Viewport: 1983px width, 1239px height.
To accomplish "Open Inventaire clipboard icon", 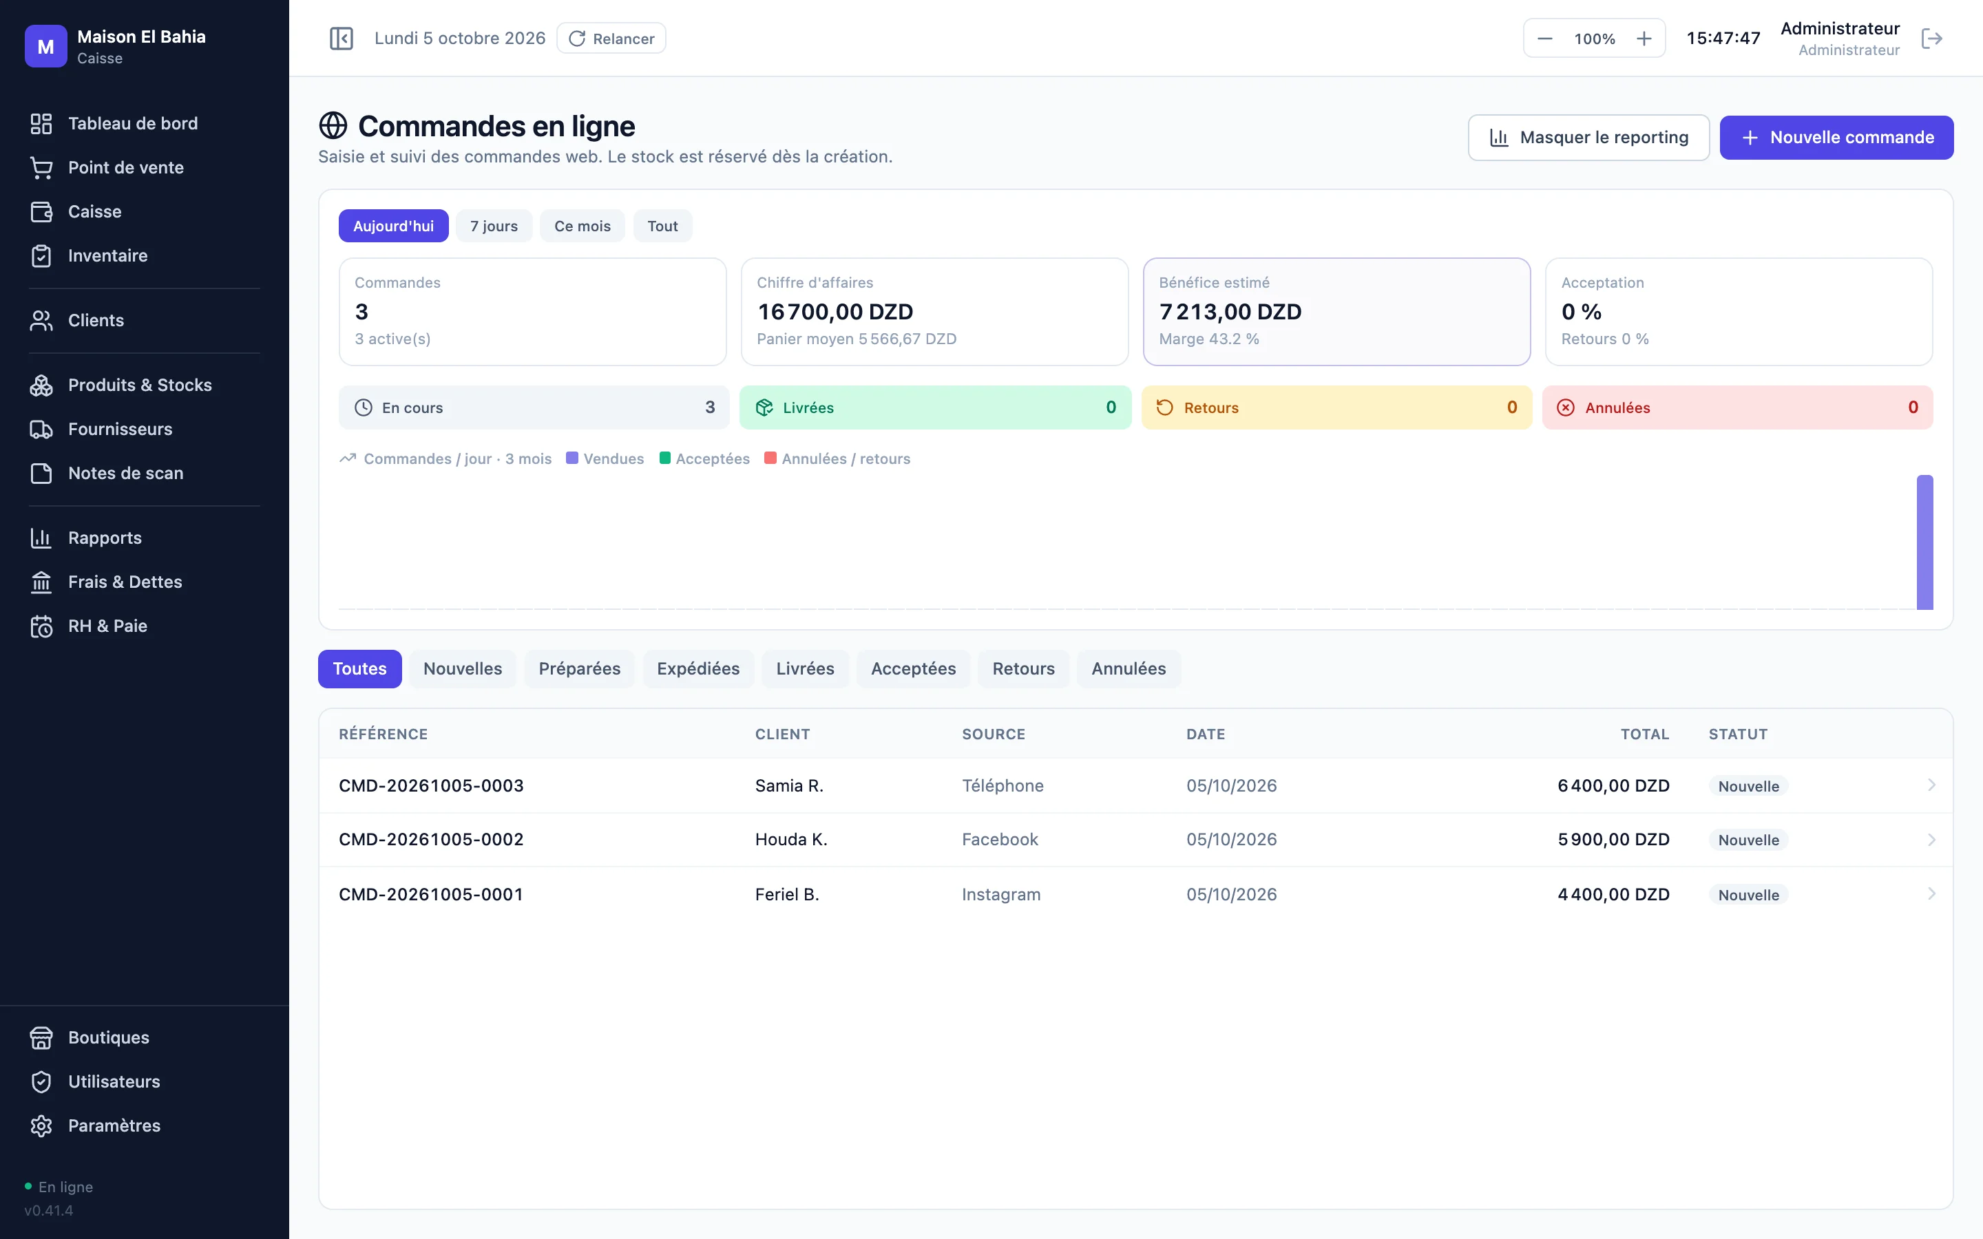I will coord(41,255).
